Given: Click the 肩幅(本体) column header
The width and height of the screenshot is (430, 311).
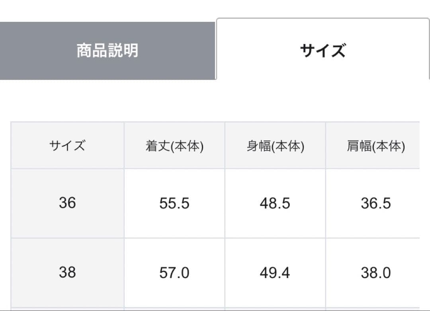Looking at the screenshot, I should (x=375, y=146).
